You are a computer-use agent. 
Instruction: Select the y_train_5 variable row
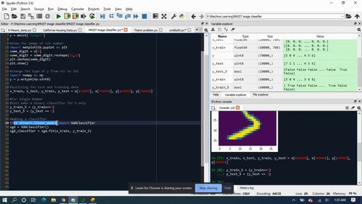click(x=284, y=87)
